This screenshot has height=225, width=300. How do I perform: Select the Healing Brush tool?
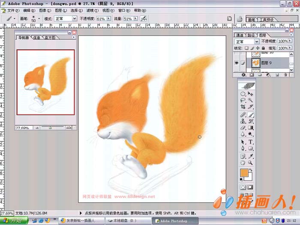point(243,115)
